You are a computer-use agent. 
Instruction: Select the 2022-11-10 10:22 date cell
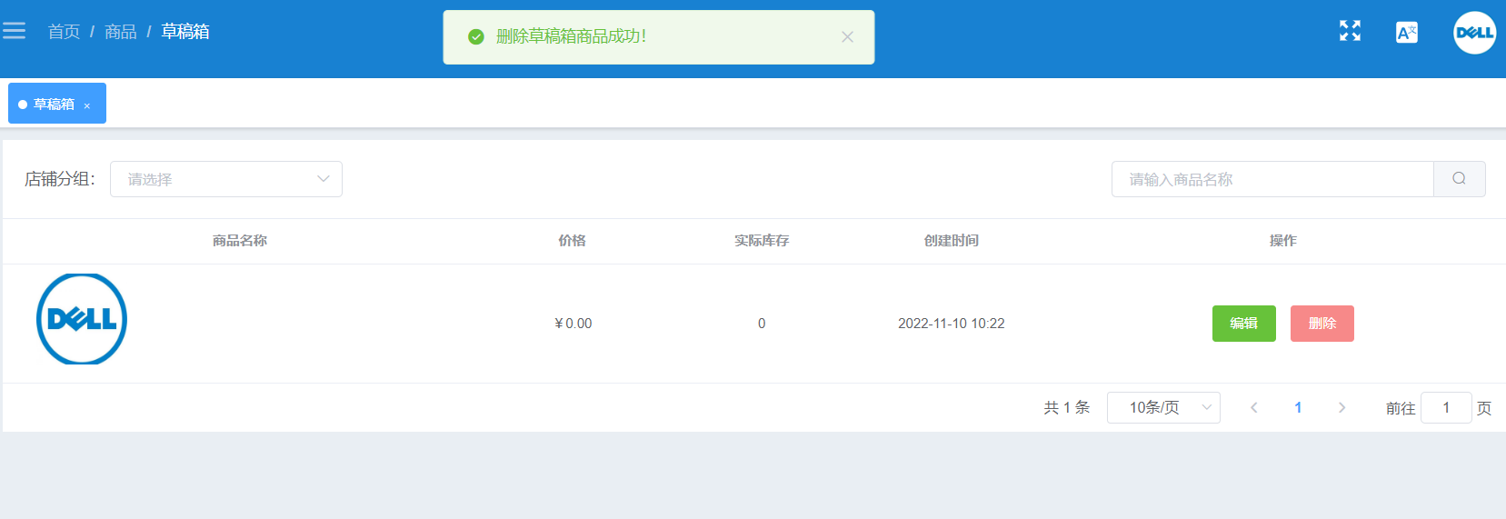tap(952, 324)
